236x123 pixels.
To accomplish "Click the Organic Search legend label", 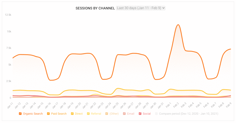I will click(x=33, y=114).
